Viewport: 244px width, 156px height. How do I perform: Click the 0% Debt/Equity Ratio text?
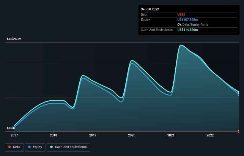pos(193,25)
